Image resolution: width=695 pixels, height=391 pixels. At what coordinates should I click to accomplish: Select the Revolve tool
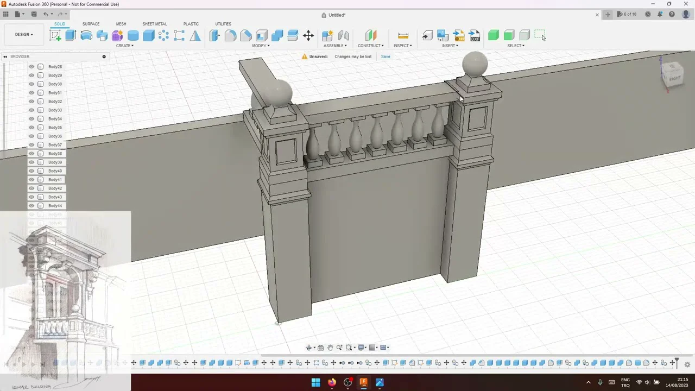pos(86,36)
